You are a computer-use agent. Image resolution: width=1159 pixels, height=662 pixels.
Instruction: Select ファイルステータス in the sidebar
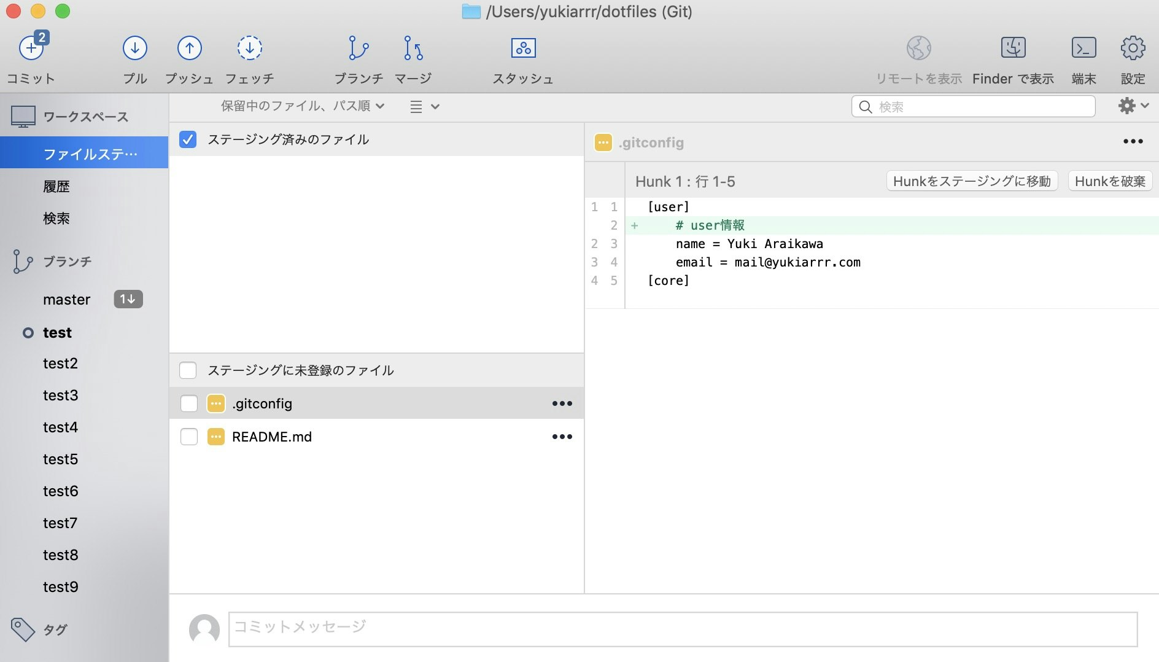tap(84, 153)
